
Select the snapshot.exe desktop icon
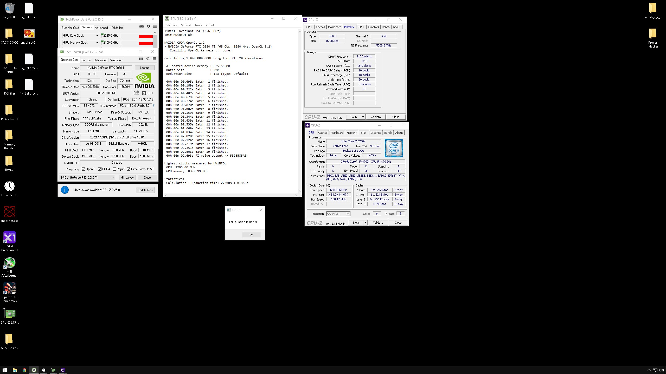(x=10, y=215)
